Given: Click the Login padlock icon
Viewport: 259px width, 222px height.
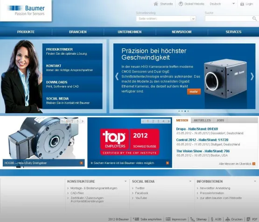Looking at the screenshot, I should pyautogui.click(x=242, y=4).
